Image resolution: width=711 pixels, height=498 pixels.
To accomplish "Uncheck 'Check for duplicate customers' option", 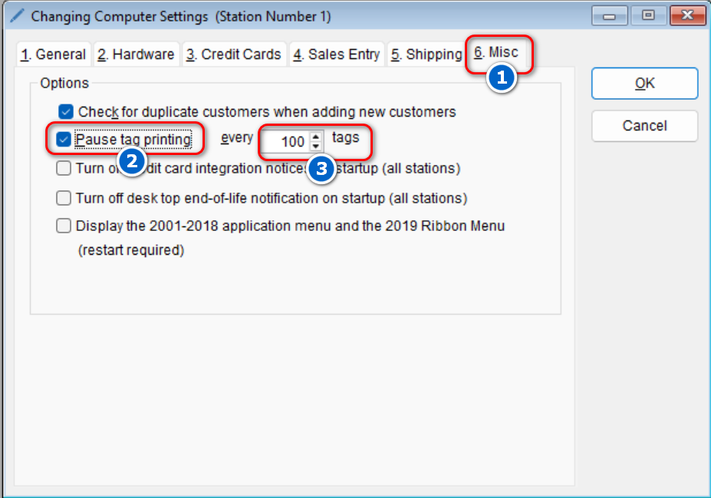I will point(66,112).
